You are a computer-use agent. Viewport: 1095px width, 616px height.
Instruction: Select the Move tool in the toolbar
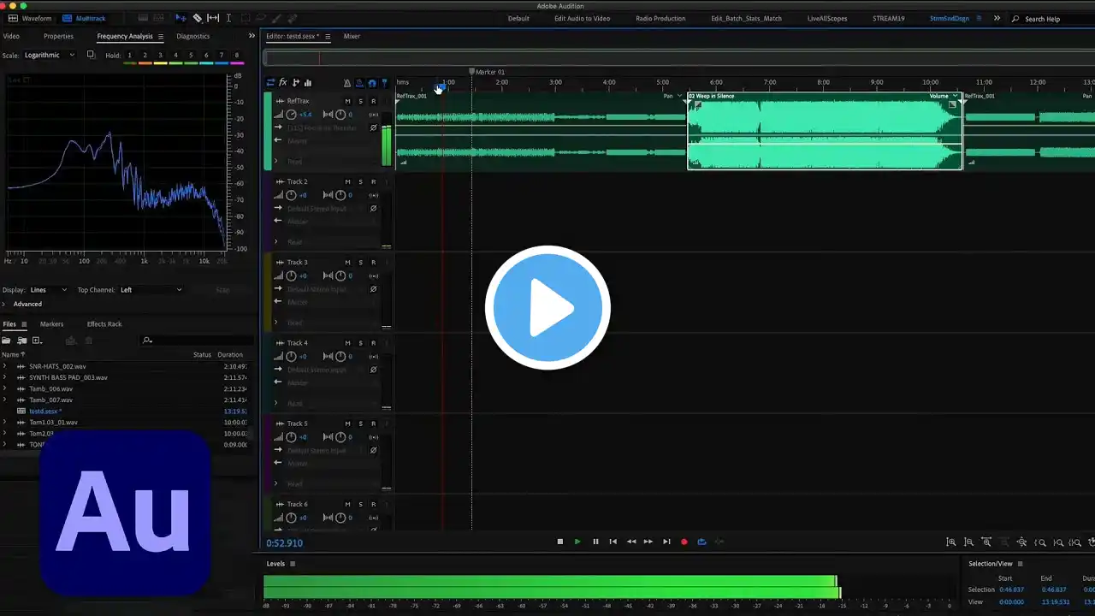click(x=181, y=18)
